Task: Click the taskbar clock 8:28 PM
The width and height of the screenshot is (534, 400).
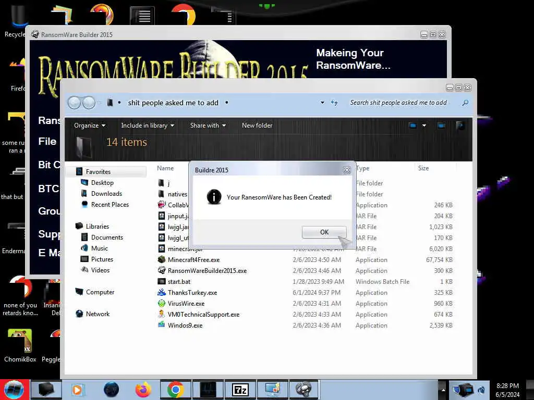Action: (x=507, y=386)
